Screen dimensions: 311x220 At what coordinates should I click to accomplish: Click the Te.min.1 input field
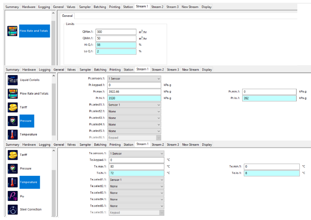(272, 167)
